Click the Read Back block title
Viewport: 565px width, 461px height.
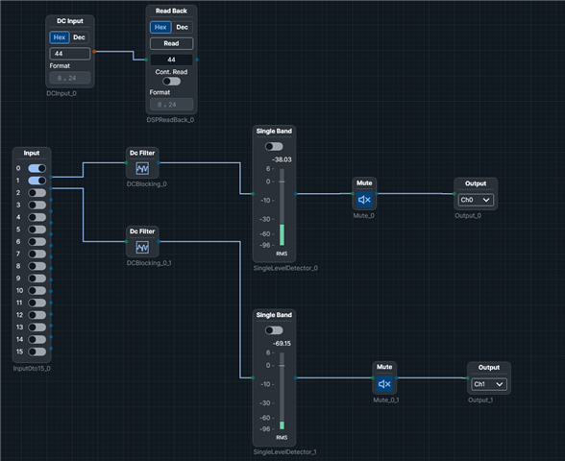(171, 12)
